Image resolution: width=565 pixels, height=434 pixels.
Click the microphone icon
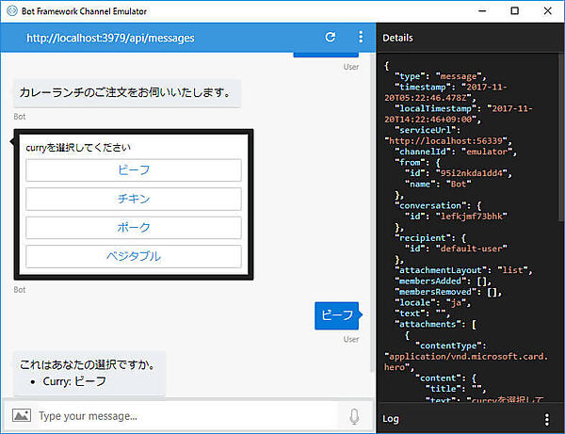click(x=354, y=415)
